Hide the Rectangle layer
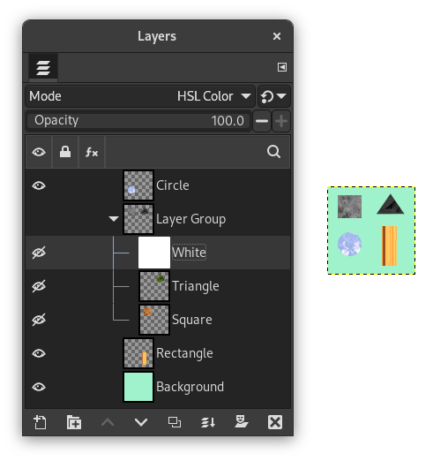This screenshot has width=448, height=461. (x=39, y=353)
